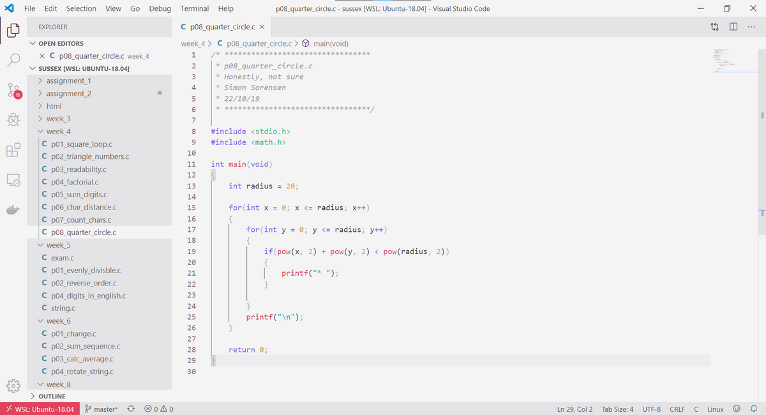
Task: Click CRLF end of line selector
Action: [677, 409]
